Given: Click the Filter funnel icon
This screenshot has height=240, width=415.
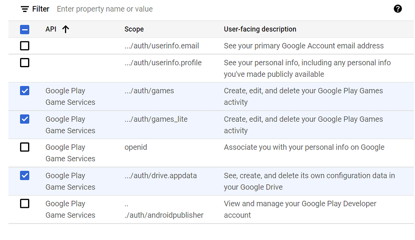Looking at the screenshot, I should 24,8.
